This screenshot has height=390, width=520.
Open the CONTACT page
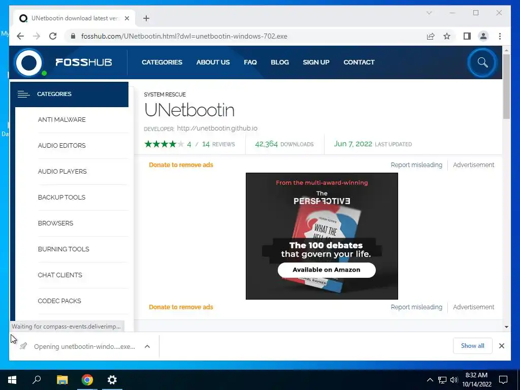(359, 62)
